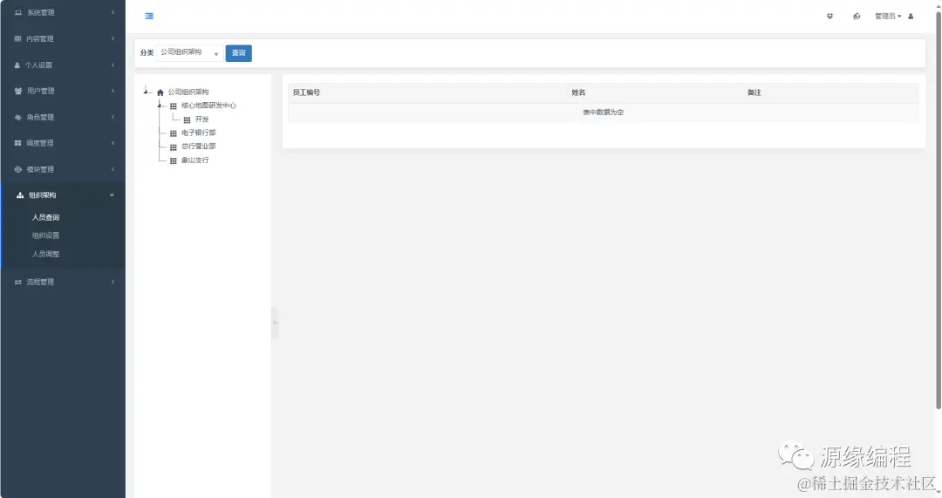Open the 分类 category select box
Image resolution: width=942 pixels, height=498 pixels.
point(189,53)
